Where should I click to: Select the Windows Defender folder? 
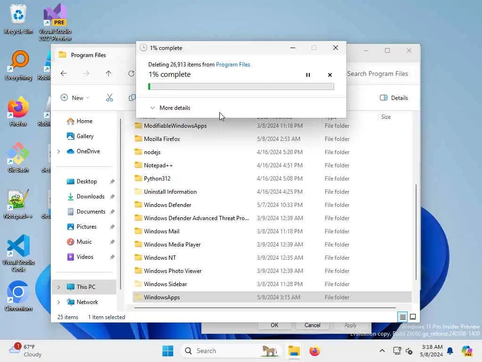pos(272,205)
